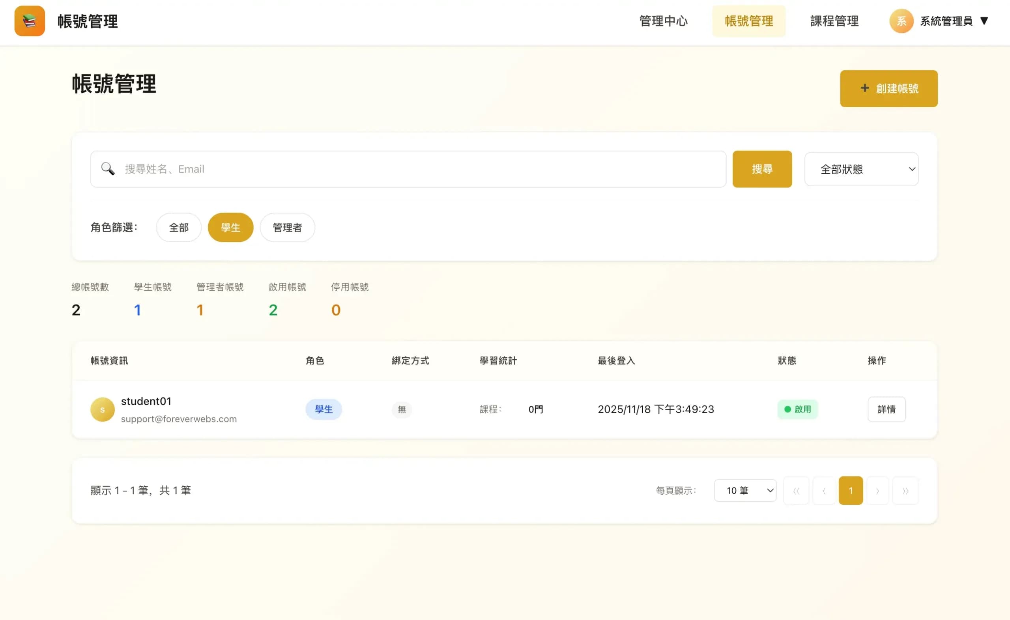Click the plus icon on 創建帳號 button
The height and width of the screenshot is (620, 1010).
[x=864, y=88]
